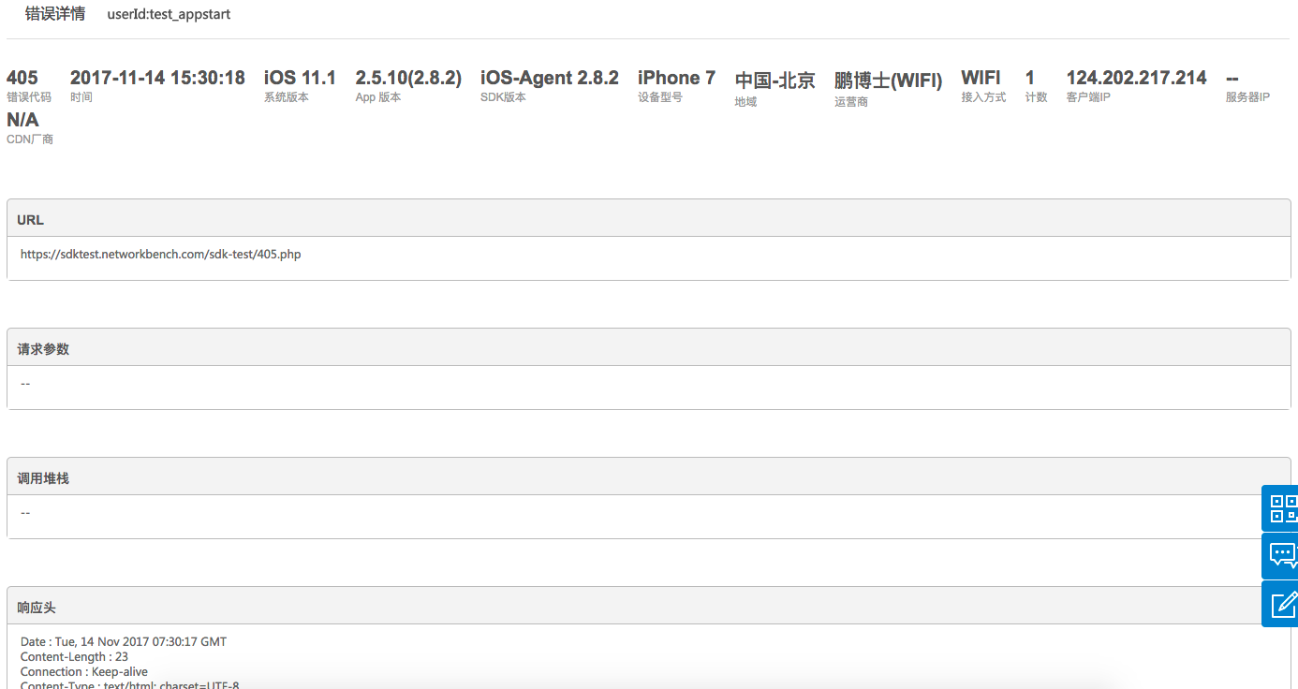
Task: Click the userId:test_appstart label
Action: [x=169, y=15]
